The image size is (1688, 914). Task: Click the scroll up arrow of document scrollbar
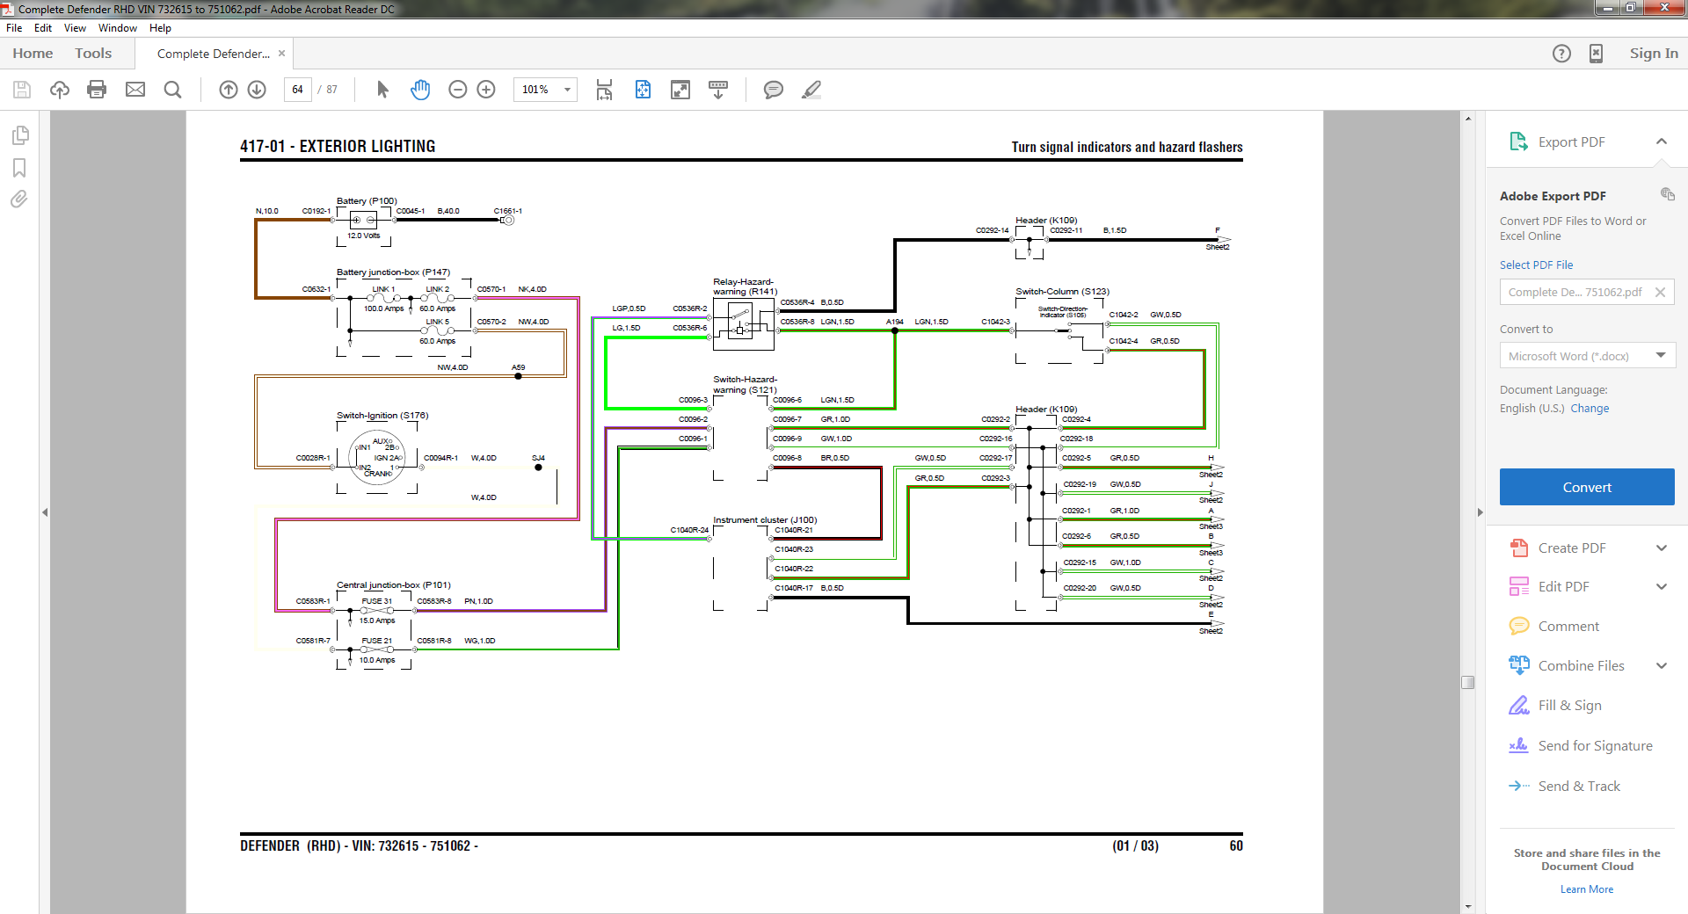tap(1467, 118)
